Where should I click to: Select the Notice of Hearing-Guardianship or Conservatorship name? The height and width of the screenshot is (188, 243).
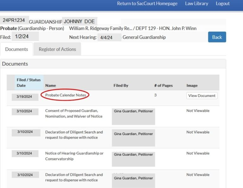[x=74, y=156]
